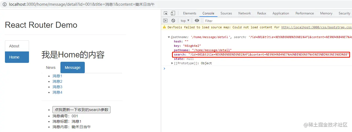Open the 消息3 link
The width and height of the screenshot is (352, 132).
click(x=57, y=87)
